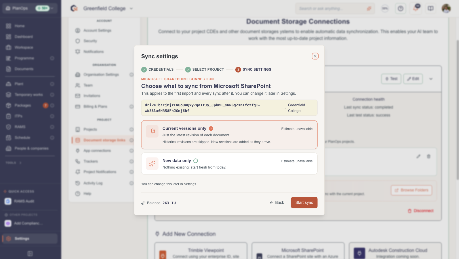Screen dimensions: 459x259
Task: Open the user profile avatar
Action: (x=446, y=8)
